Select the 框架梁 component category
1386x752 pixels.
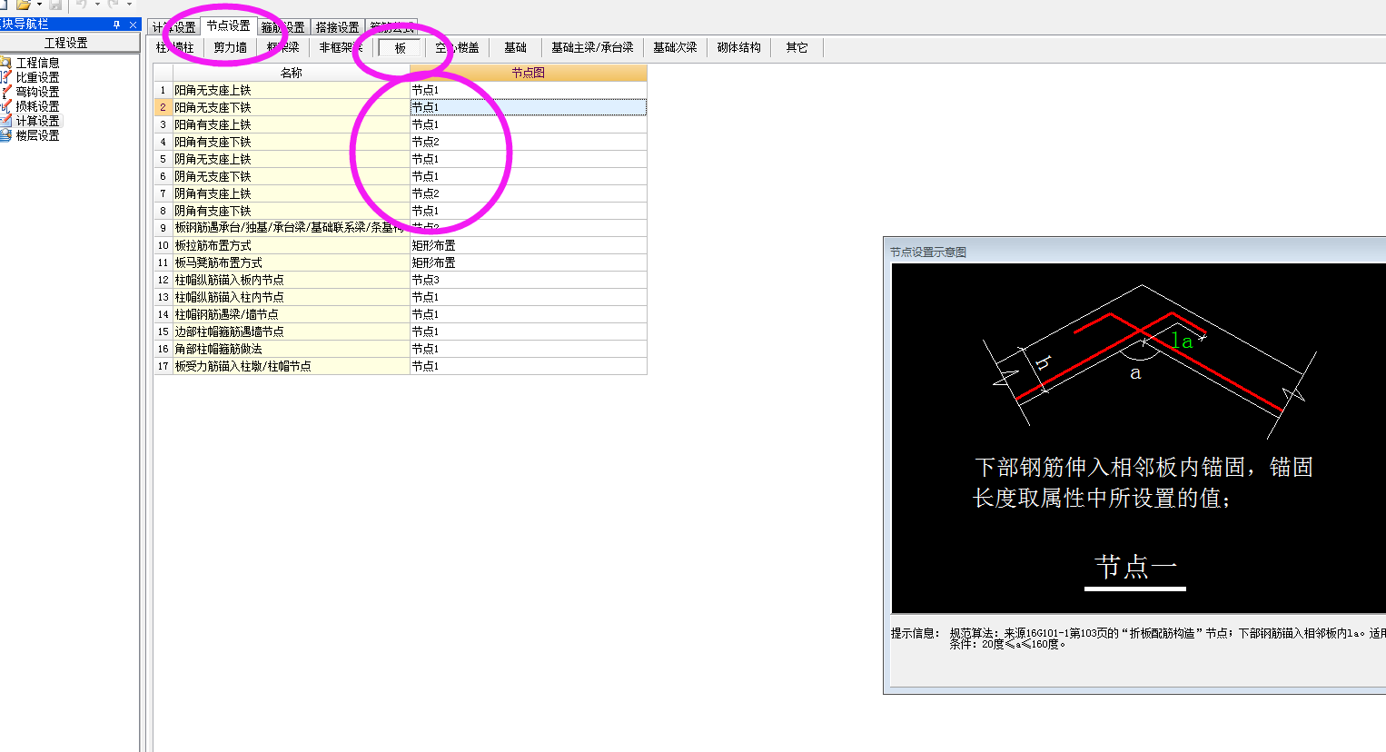pyautogui.click(x=282, y=47)
